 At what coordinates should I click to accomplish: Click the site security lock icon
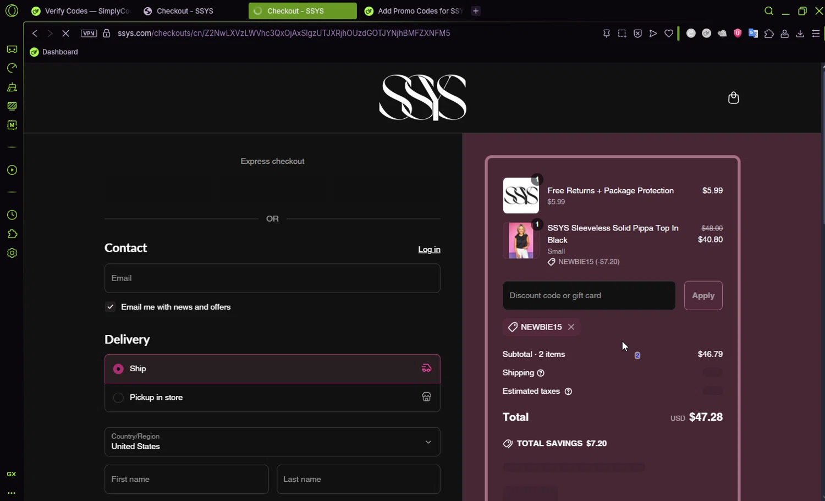point(107,34)
